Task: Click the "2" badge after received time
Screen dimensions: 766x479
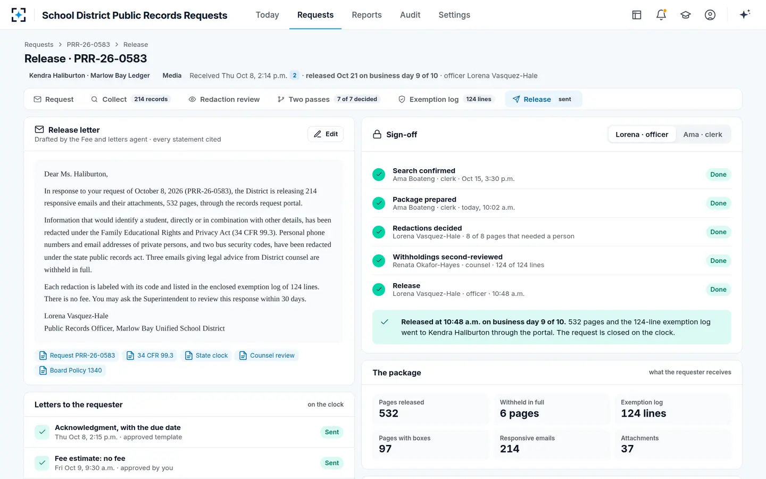Action: click(295, 76)
